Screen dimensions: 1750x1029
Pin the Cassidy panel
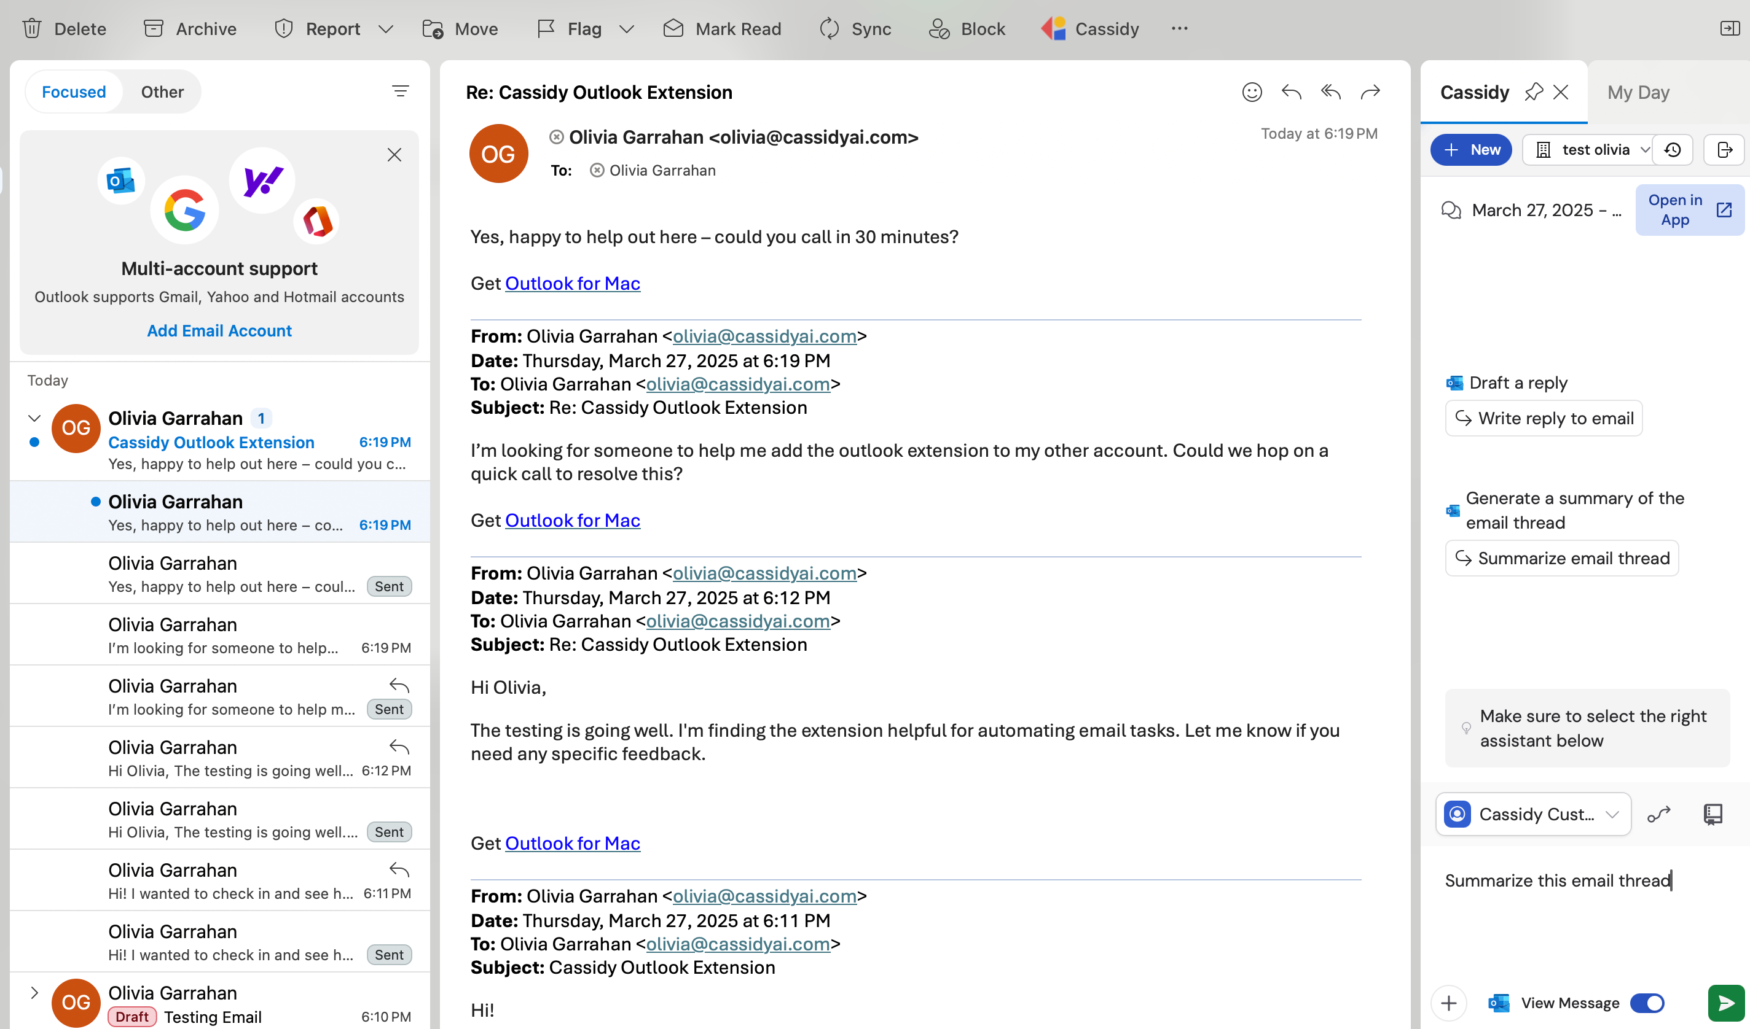1533,92
